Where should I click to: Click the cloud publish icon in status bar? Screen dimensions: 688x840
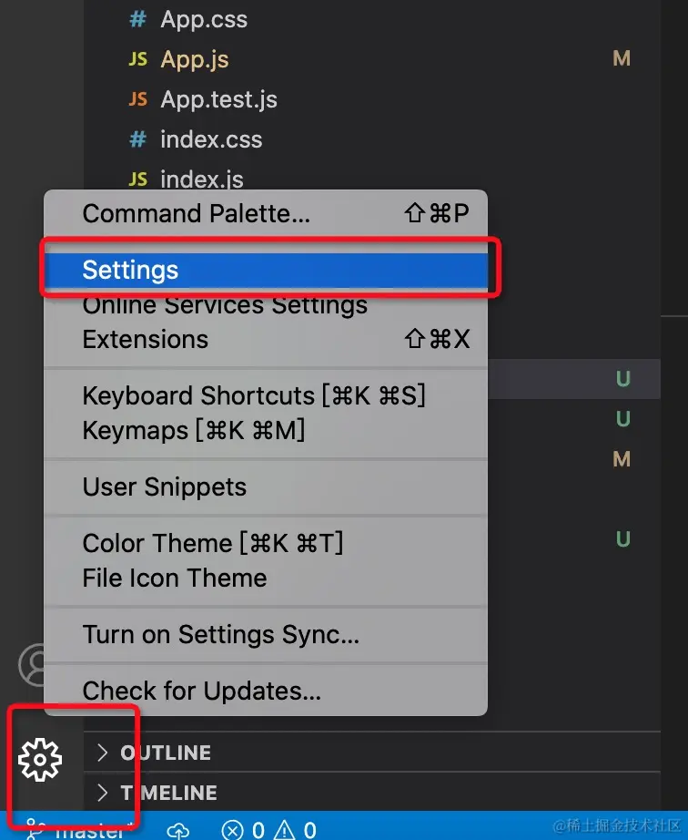coord(178,830)
